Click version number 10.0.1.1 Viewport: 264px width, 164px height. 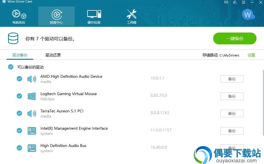coord(157,78)
